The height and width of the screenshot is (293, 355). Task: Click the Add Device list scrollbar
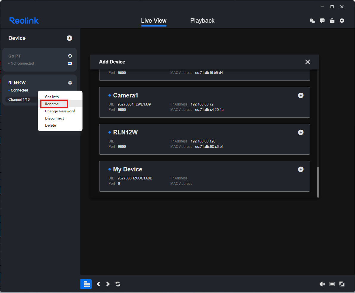tap(318, 182)
